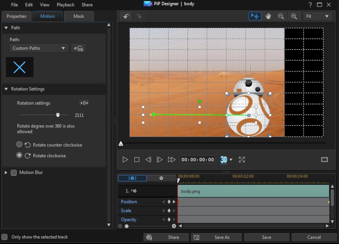Click the undo arrow icon
Viewport: 339px width, 244px height.
[127, 16]
